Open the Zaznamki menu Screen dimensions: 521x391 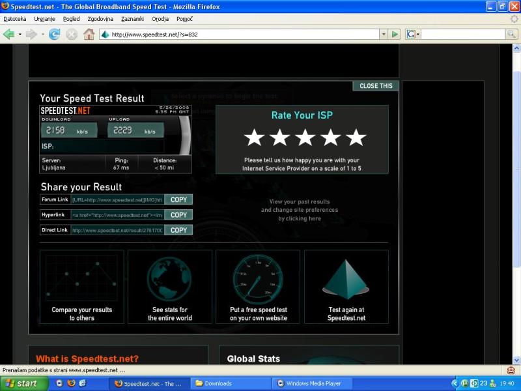tap(132, 19)
